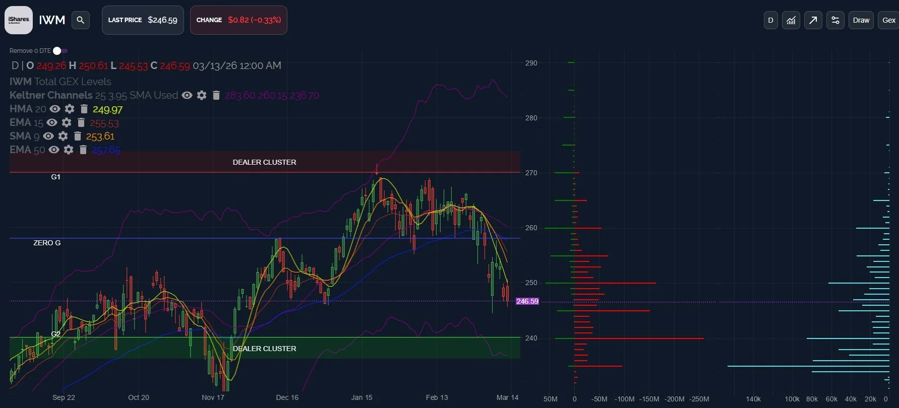Click the iShares logo thumbnail
This screenshot has width=899, height=408.
19,20
